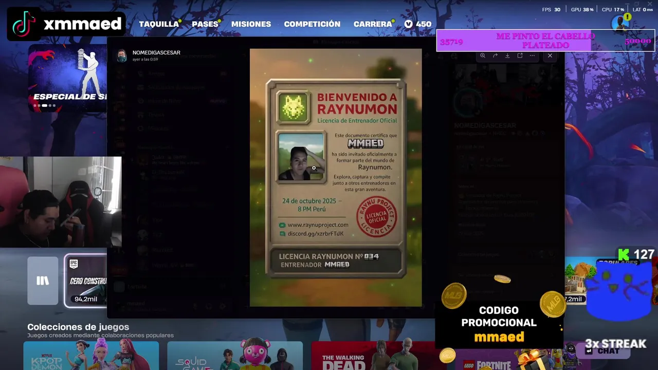Screen dimensions: 658x370
Task: Click the NOMEDIGASCESAR avatar in viewer header
Action: tap(122, 55)
